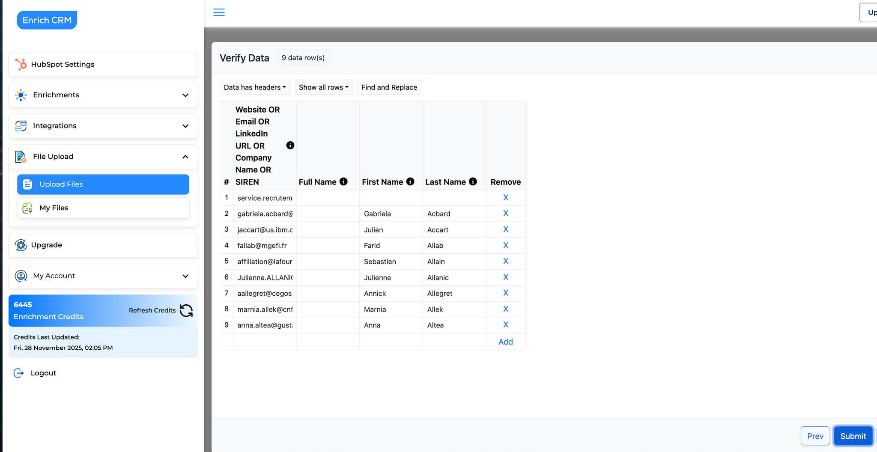Click the HubSpot sprocket icon in sidebar

pyautogui.click(x=20, y=64)
